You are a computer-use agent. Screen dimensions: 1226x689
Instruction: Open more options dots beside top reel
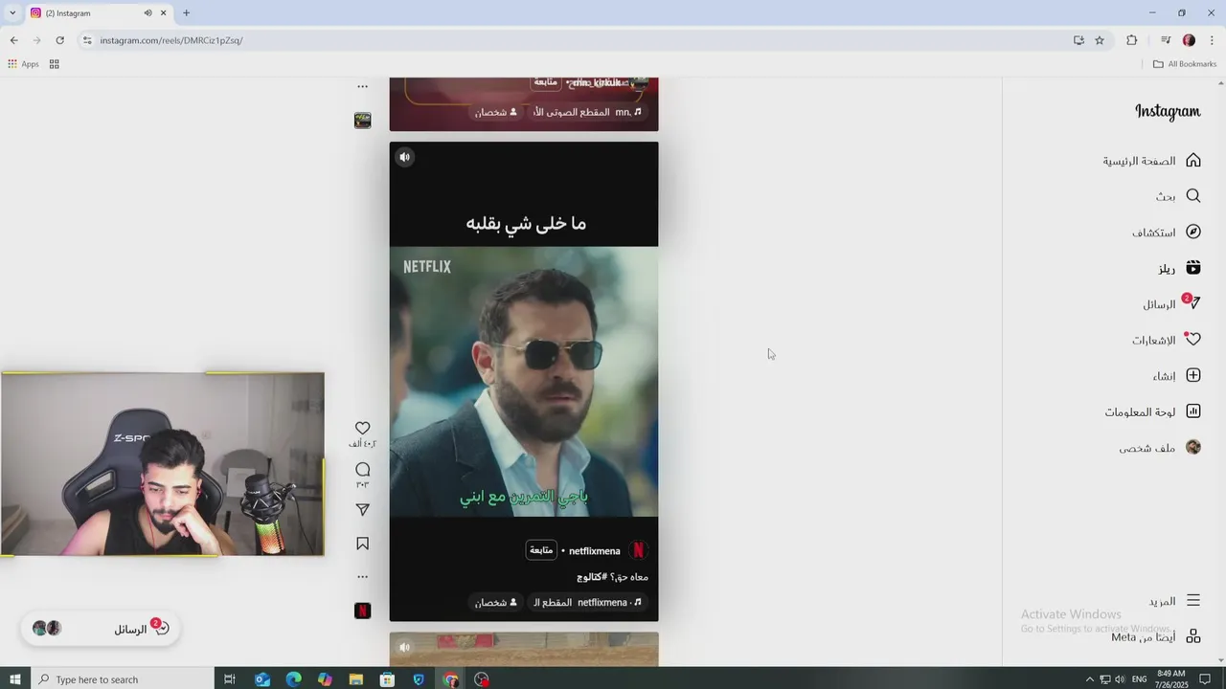tap(362, 86)
